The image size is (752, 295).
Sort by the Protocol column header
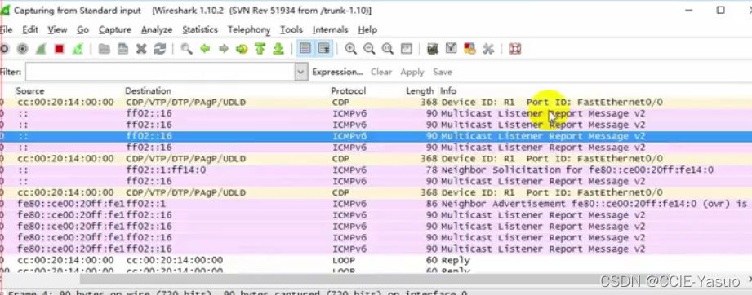(x=348, y=90)
